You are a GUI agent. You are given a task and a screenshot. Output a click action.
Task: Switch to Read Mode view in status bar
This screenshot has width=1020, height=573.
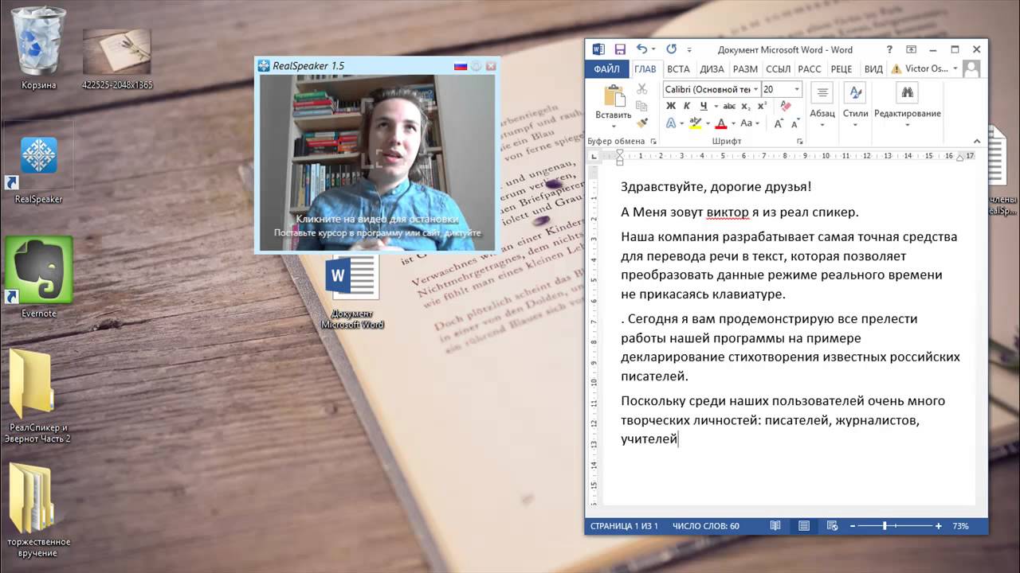click(x=775, y=526)
